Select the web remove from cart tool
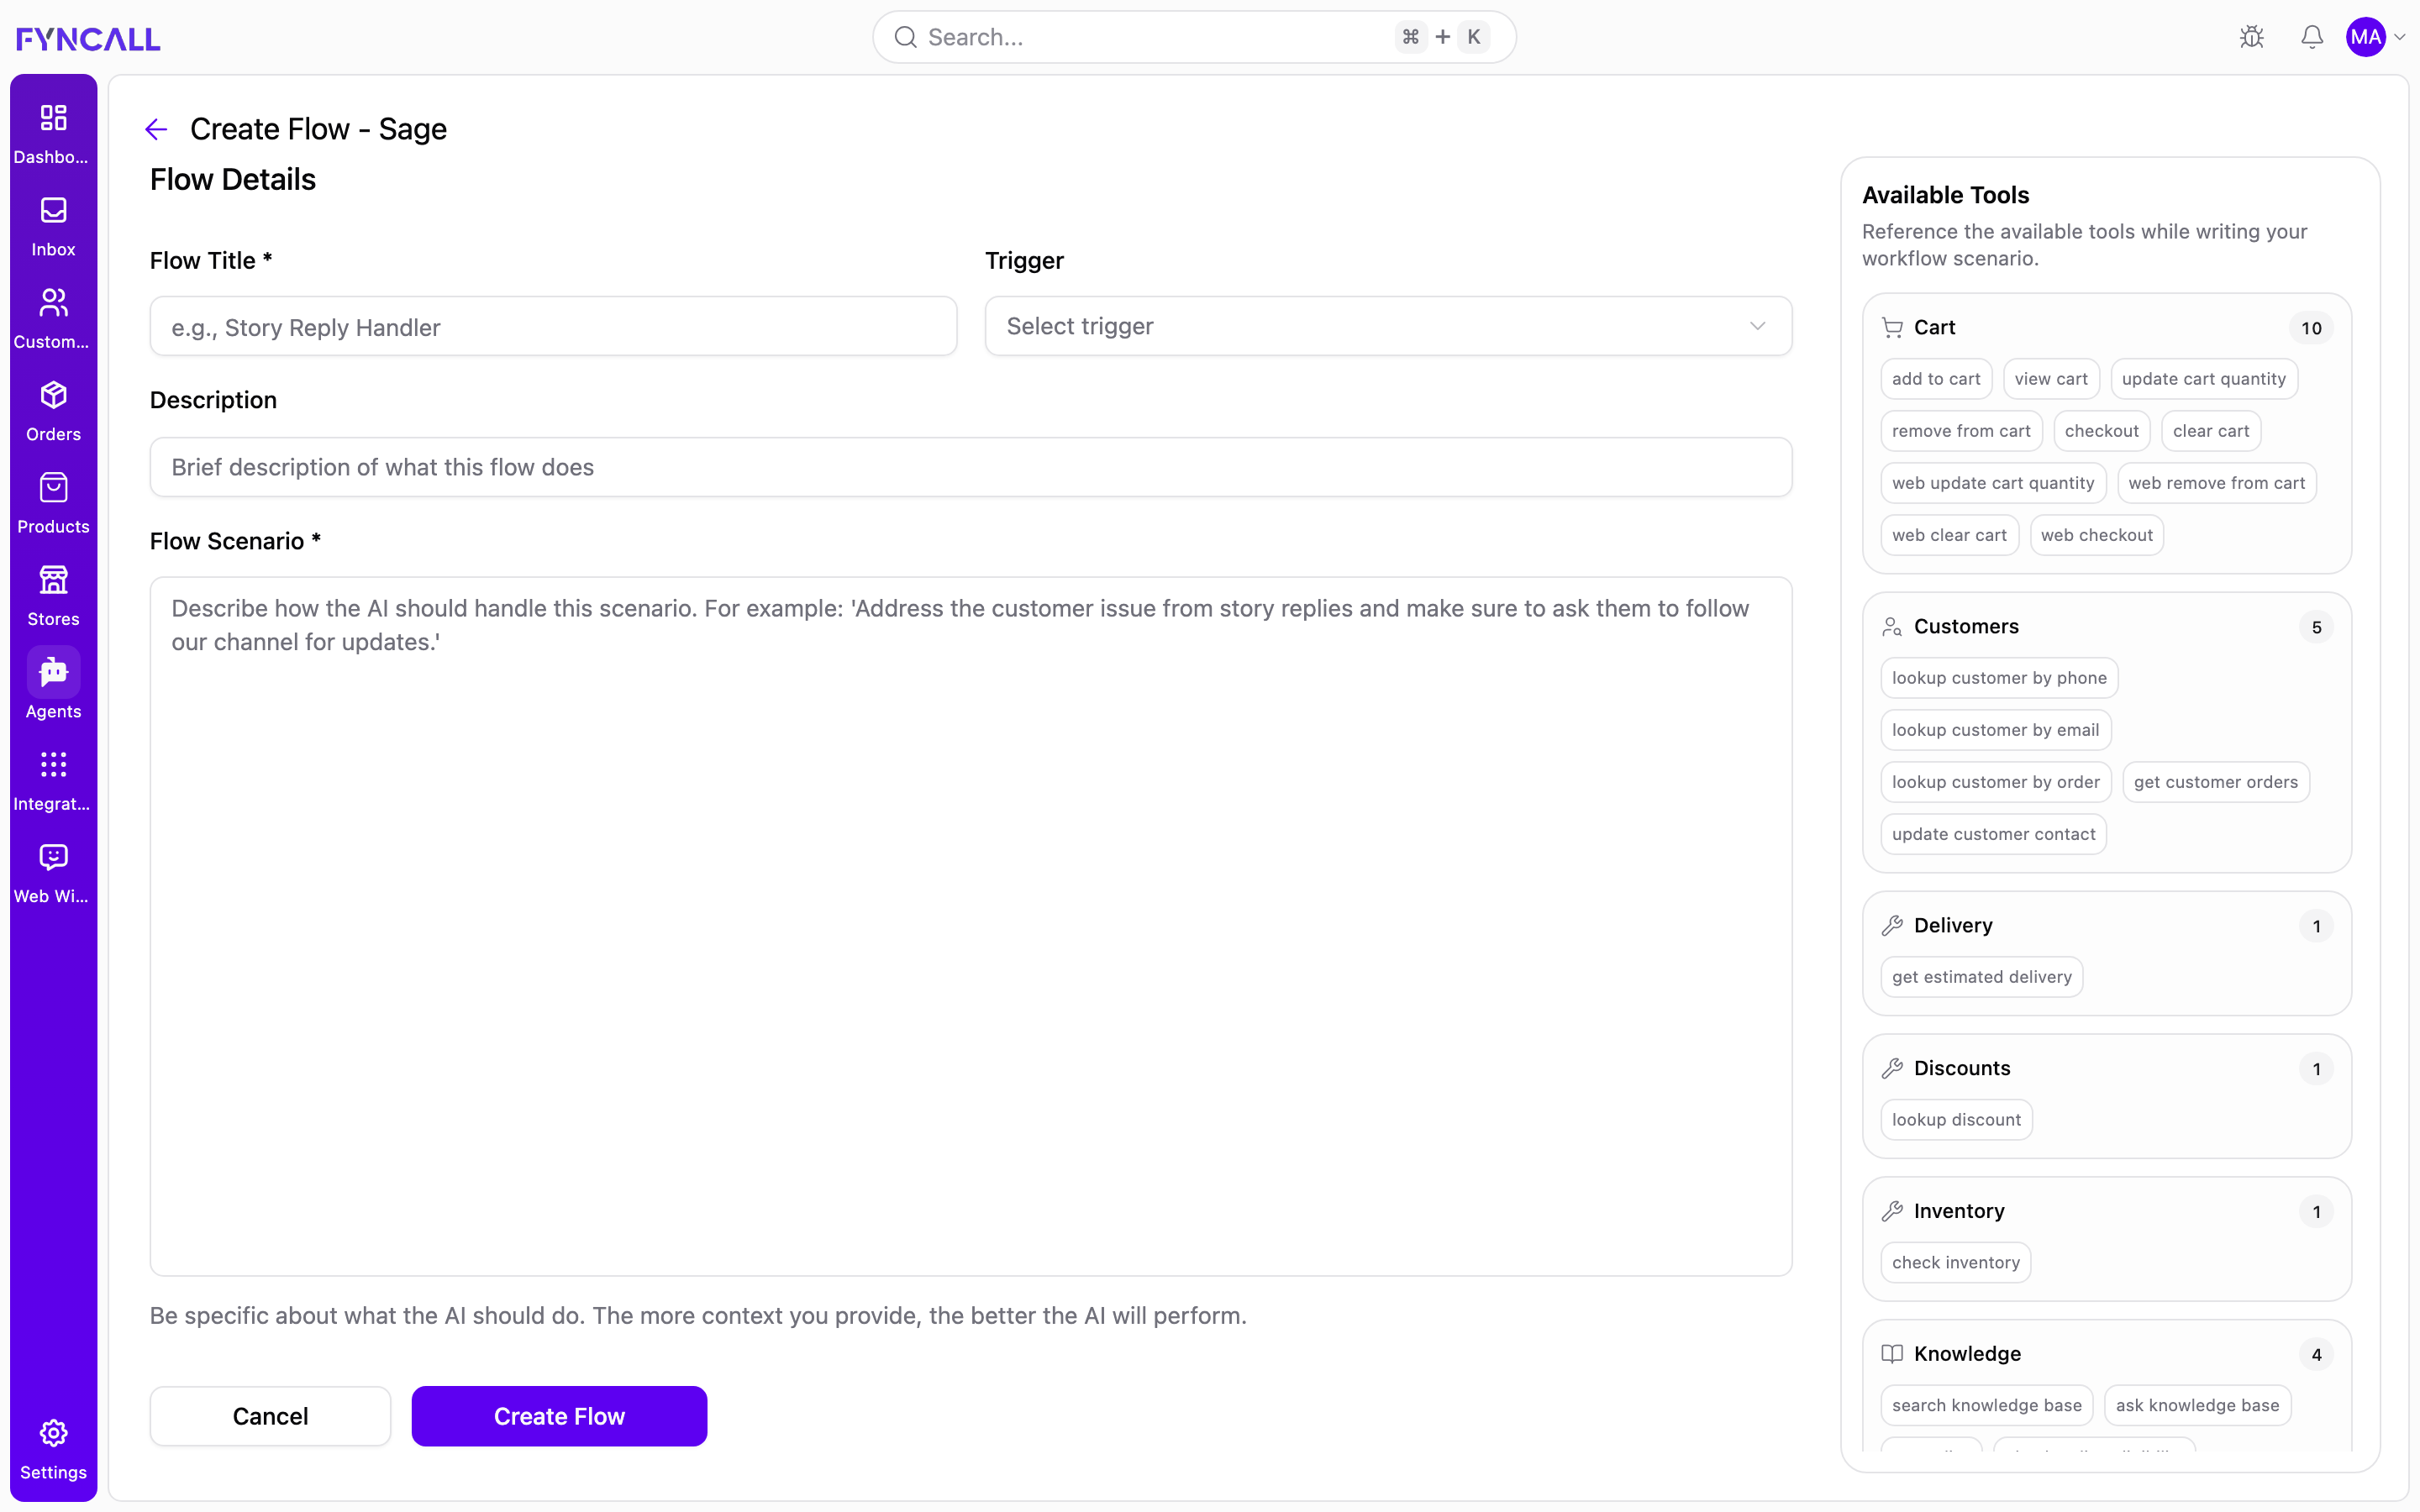This screenshot has height=1512, width=2420. pos(2217,483)
